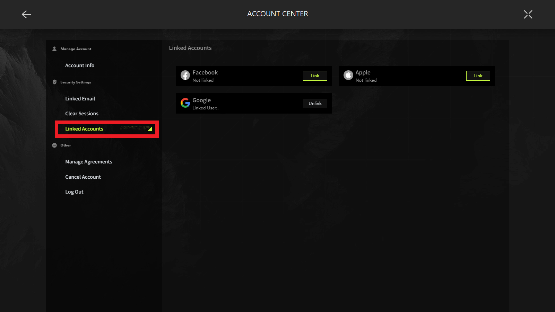555x312 pixels.
Task: Click Log Out in sidebar
Action: pos(74,192)
